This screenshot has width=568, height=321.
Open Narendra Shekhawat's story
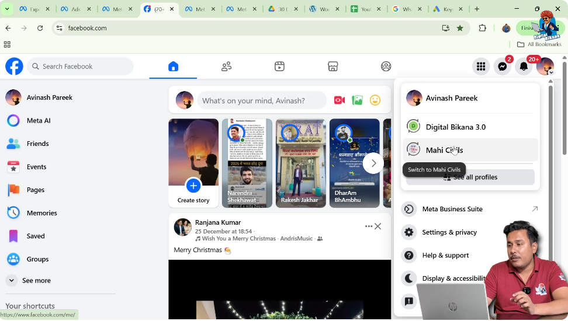coord(247,163)
